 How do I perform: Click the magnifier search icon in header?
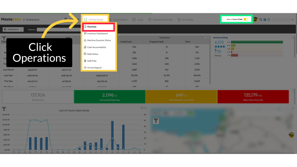pos(261,20)
